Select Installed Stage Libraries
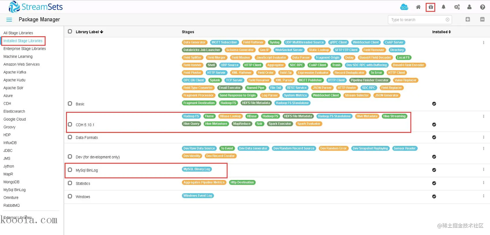 pos(23,41)
